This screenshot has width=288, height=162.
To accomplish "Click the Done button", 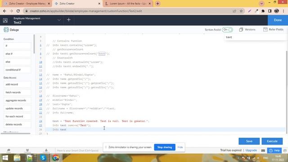I will [x=278, y=20].
